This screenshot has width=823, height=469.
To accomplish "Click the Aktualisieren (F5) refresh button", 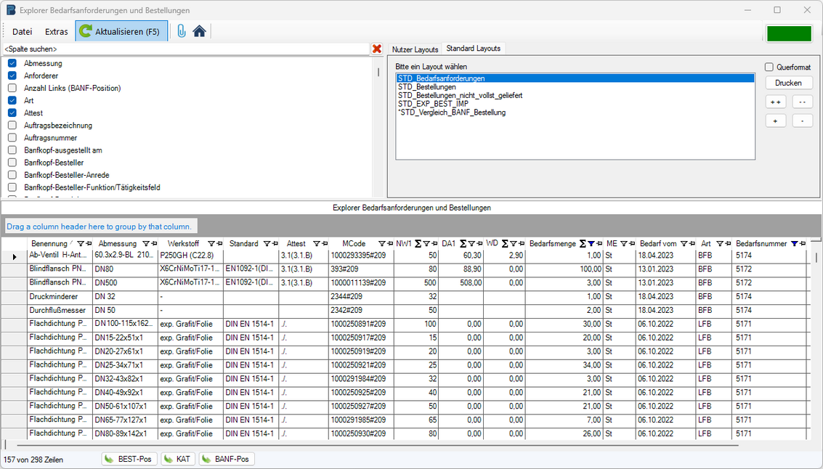I will point(121,31).
